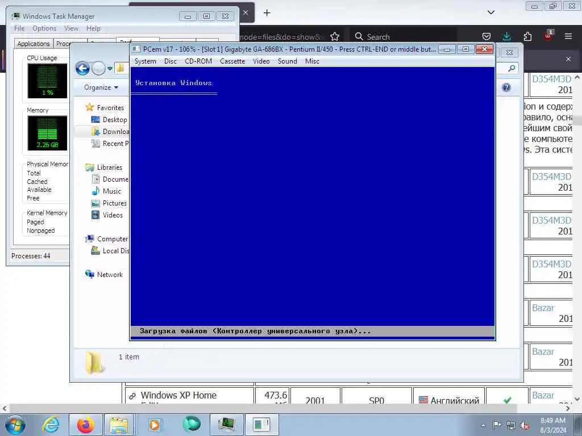The image size is (582, 436).
Task: Select Desktop in Explorer favorites
Action: point(115,120)
